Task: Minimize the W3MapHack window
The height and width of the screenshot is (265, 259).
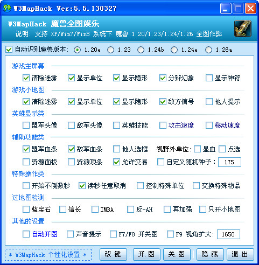Action: click(226, 9)
